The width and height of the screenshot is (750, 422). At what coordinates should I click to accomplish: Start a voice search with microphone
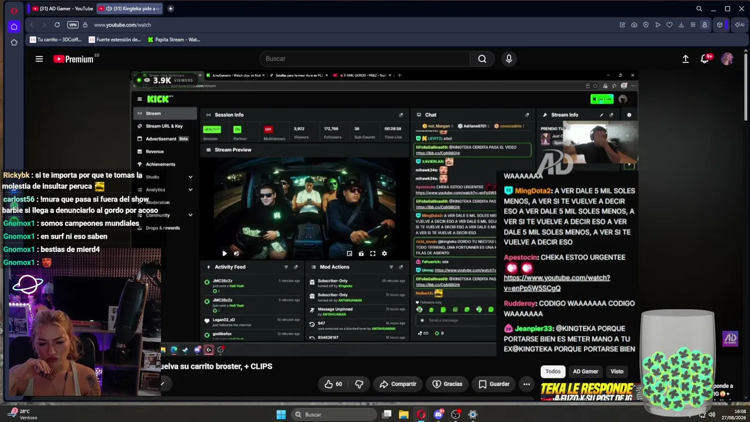[x=509, y=59]
